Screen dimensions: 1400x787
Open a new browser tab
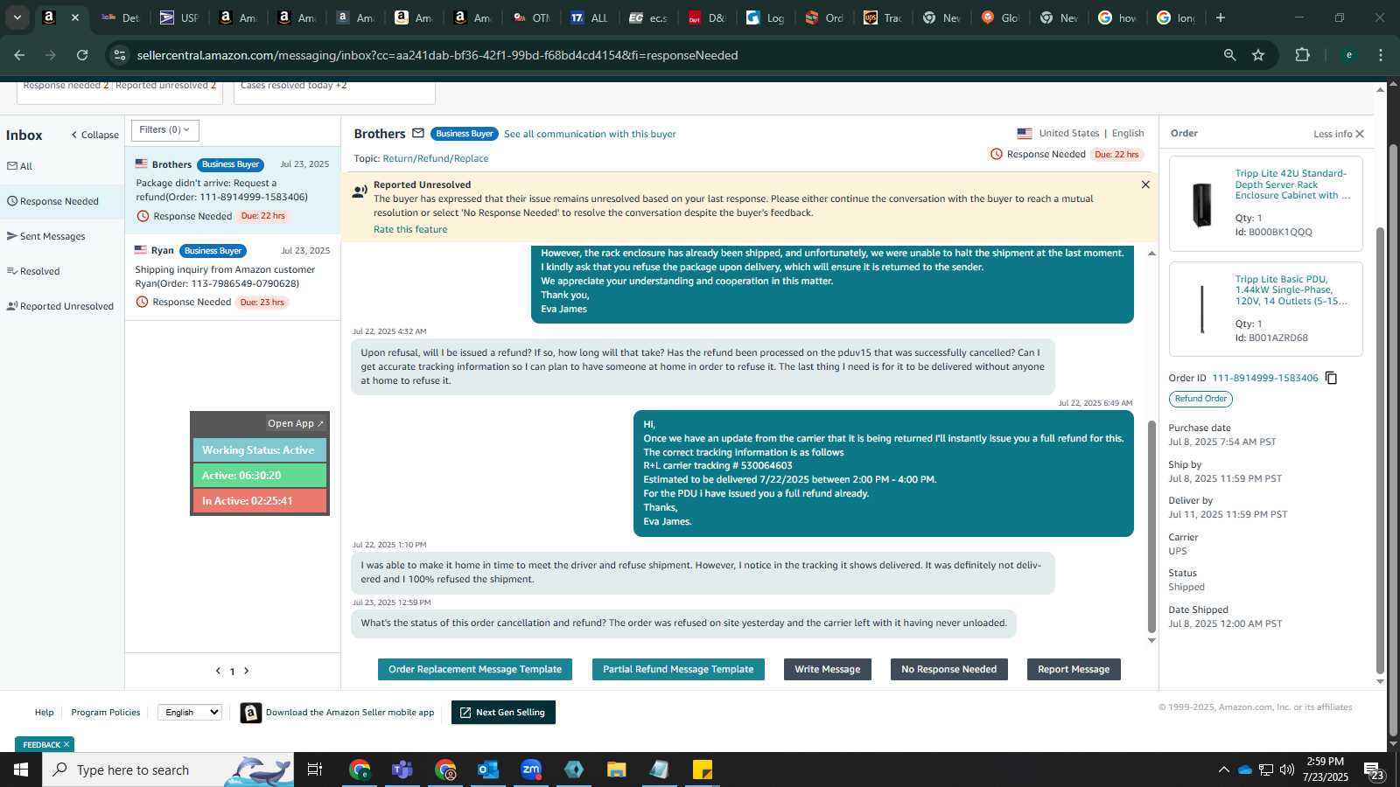1221,17
